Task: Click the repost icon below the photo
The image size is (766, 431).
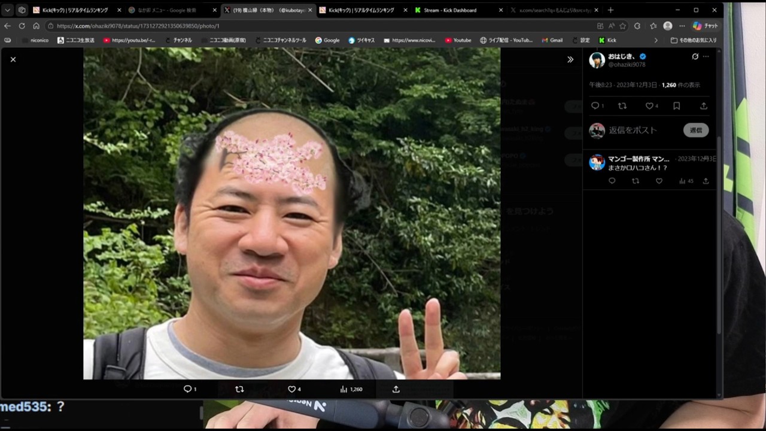Action: coord(239,389)
